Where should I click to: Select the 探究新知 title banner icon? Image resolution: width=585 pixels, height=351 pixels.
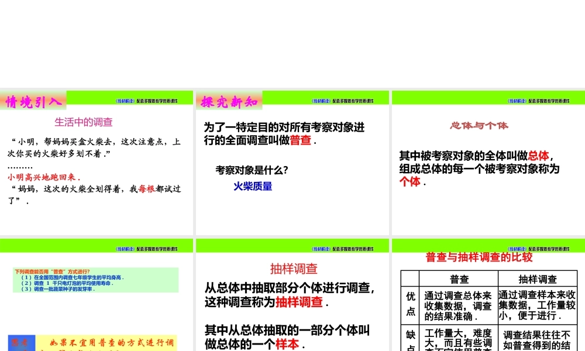tap(229, 100)
